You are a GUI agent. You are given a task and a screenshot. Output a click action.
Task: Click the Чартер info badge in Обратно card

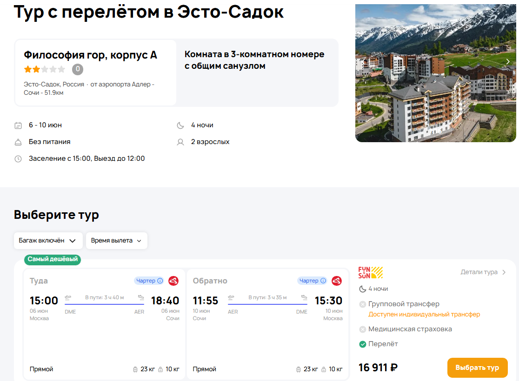tap(312, 281)
